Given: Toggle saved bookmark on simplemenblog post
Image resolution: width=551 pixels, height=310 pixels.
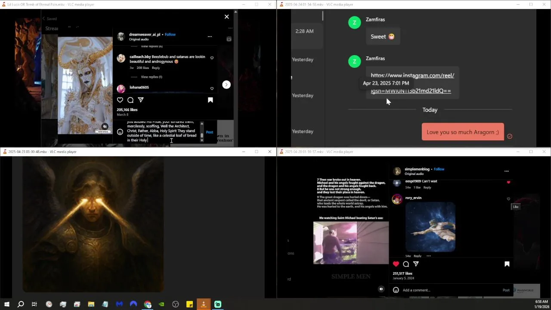Looking at the screenshot, I should click(507, 264).
